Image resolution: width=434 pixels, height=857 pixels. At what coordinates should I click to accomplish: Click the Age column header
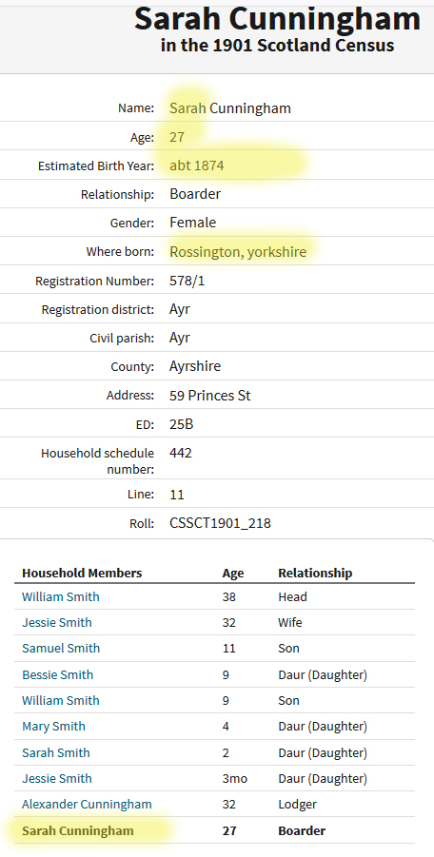pyautogui.click(x=233, y=574)
